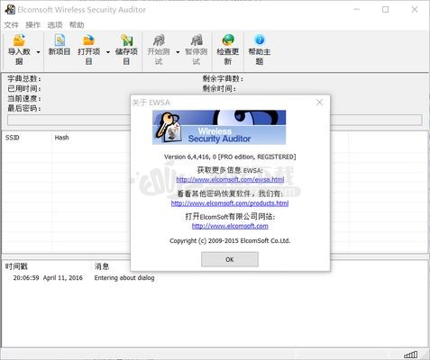Create a New Project (新项目) from the toolbar

(x=59, y=45)
